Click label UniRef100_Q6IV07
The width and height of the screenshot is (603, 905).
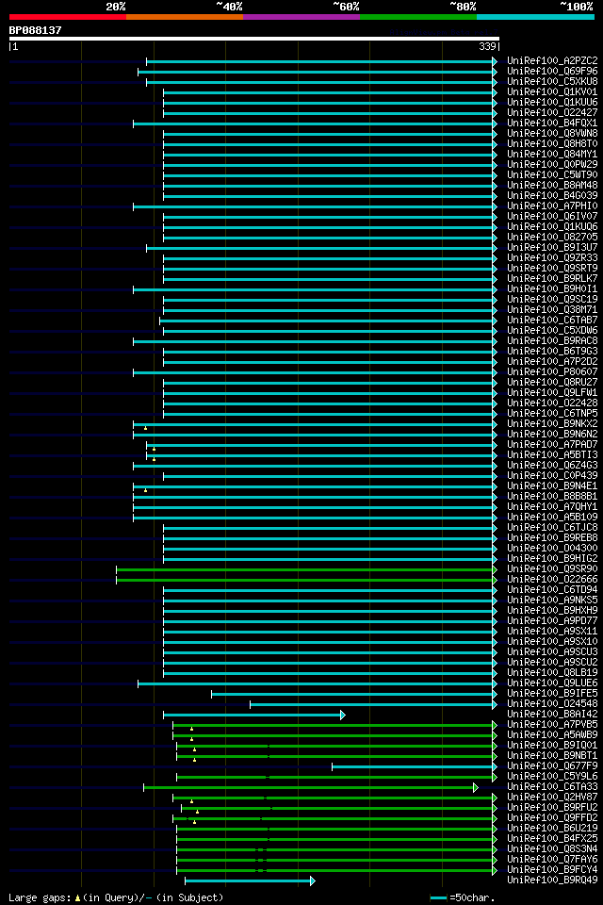(552, 217)
